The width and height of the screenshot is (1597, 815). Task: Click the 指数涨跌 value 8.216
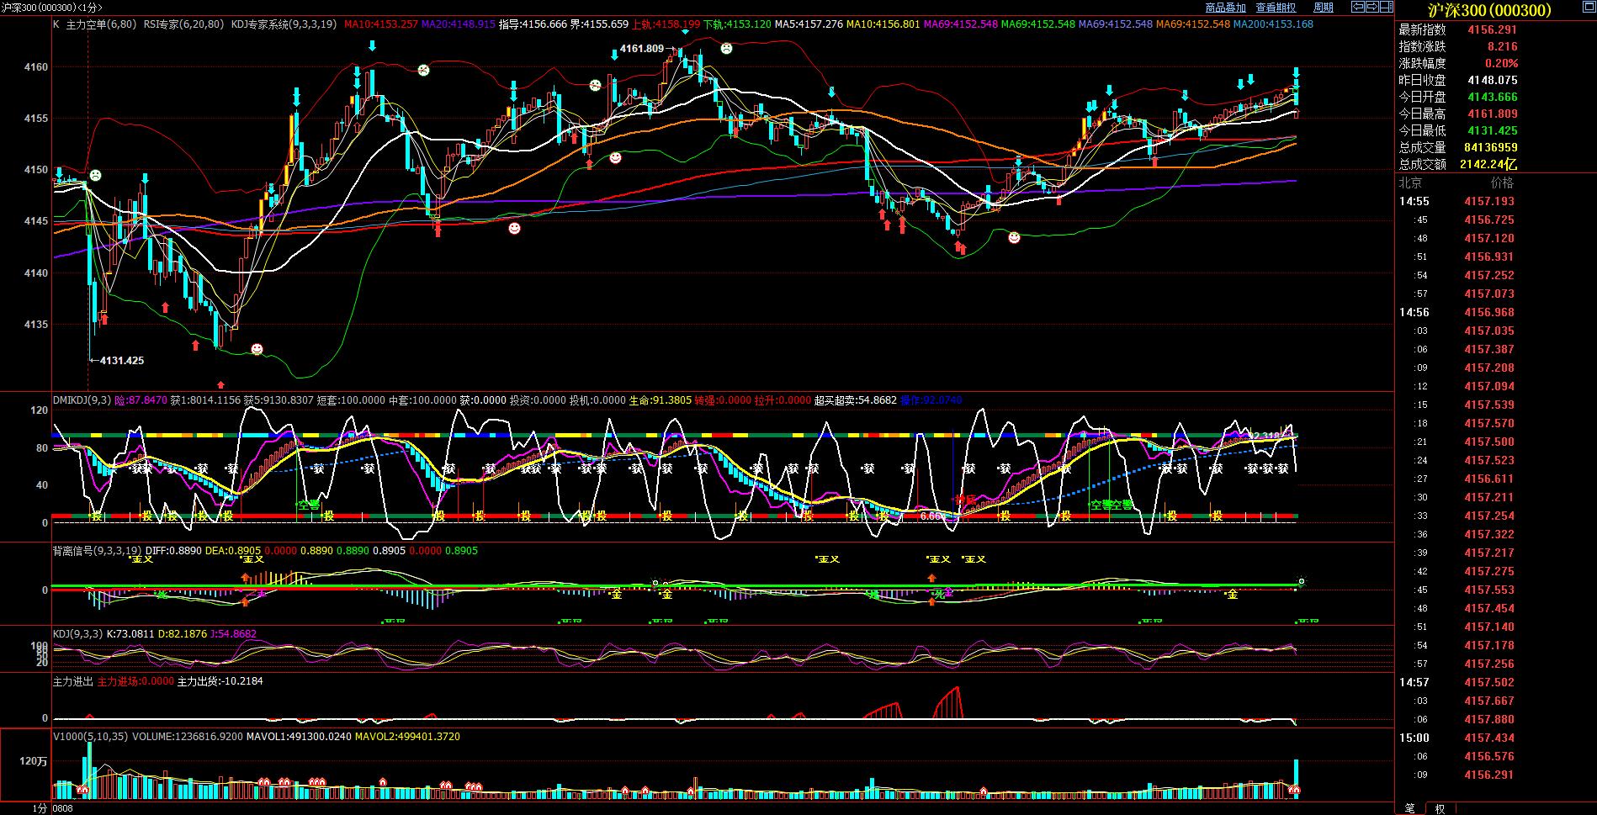(1503, 46)
